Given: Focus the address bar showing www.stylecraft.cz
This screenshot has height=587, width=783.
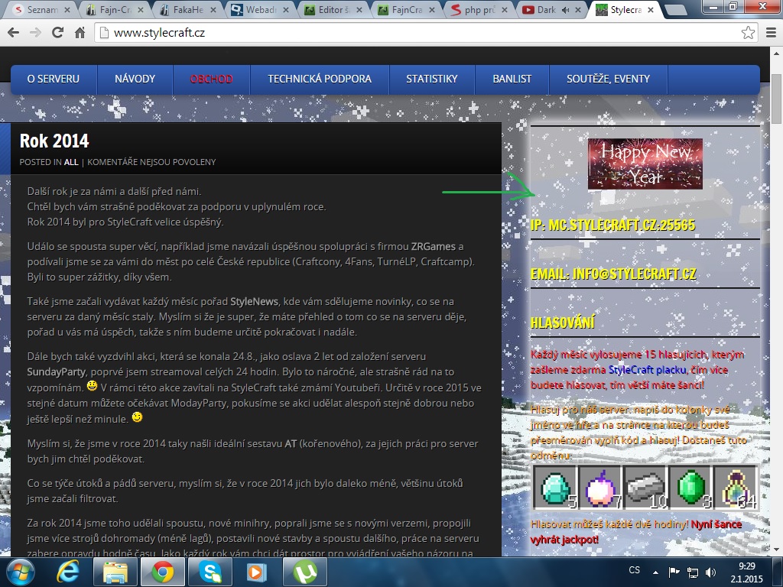Looking at the screenshot, I should [x=424, y=33].
